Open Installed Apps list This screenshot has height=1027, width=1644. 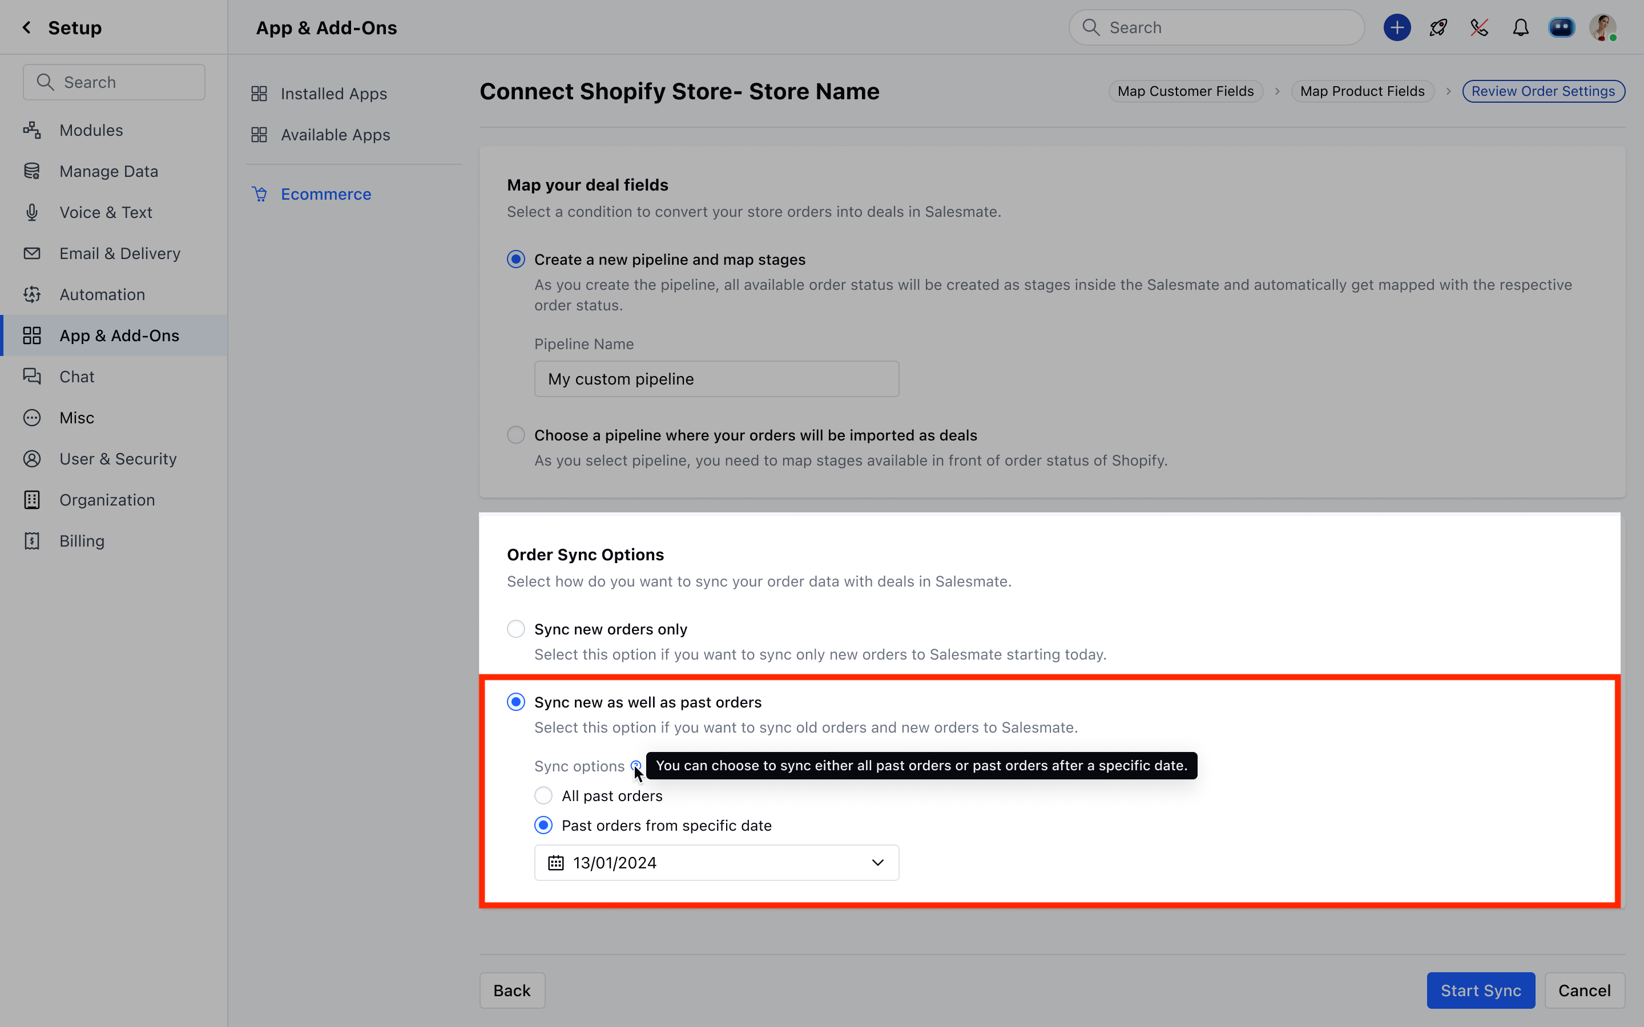pyautogui.click(x=333, y=94)
